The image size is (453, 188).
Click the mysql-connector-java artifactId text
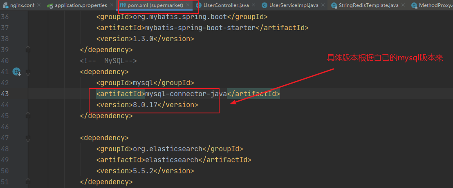point(186,94)
